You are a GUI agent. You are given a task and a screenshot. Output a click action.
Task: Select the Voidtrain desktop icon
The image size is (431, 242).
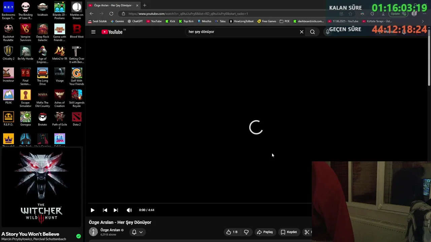click(x=42, y=9)
